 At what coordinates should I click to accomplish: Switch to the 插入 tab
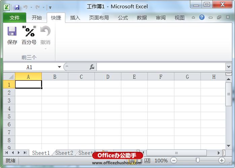tap(75, 18)
